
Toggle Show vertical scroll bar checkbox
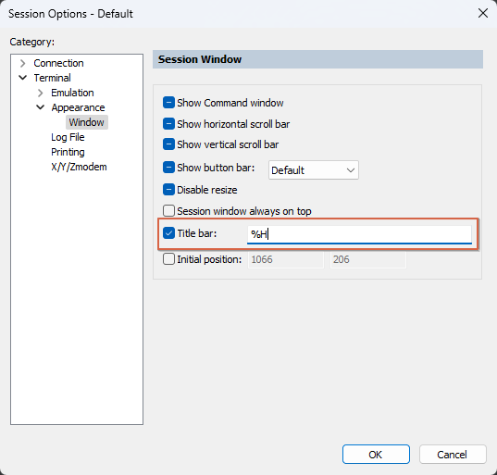[x=168, y=144]
